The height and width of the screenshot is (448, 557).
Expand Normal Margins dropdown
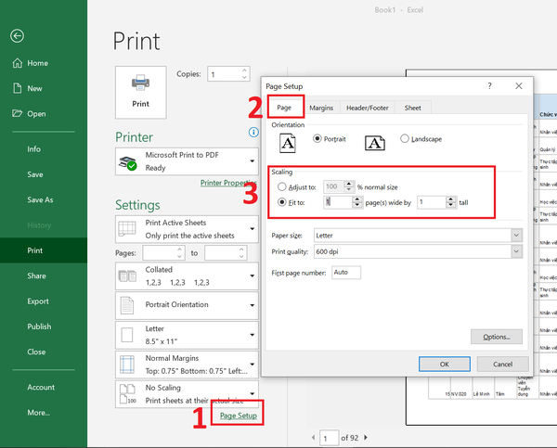click(x=187, y=365)
